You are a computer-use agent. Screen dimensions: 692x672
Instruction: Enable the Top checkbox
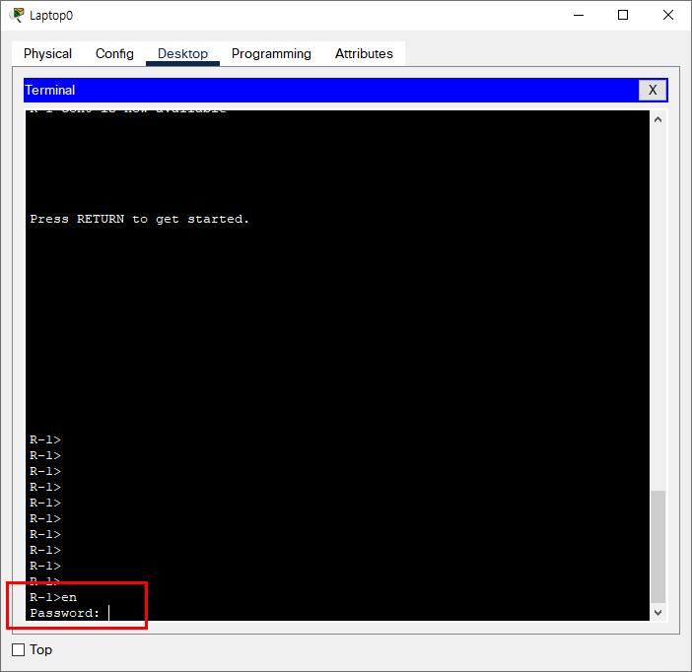pos(18,649)
